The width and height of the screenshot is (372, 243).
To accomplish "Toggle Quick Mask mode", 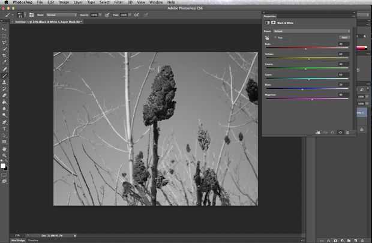I will pos(4,175).
